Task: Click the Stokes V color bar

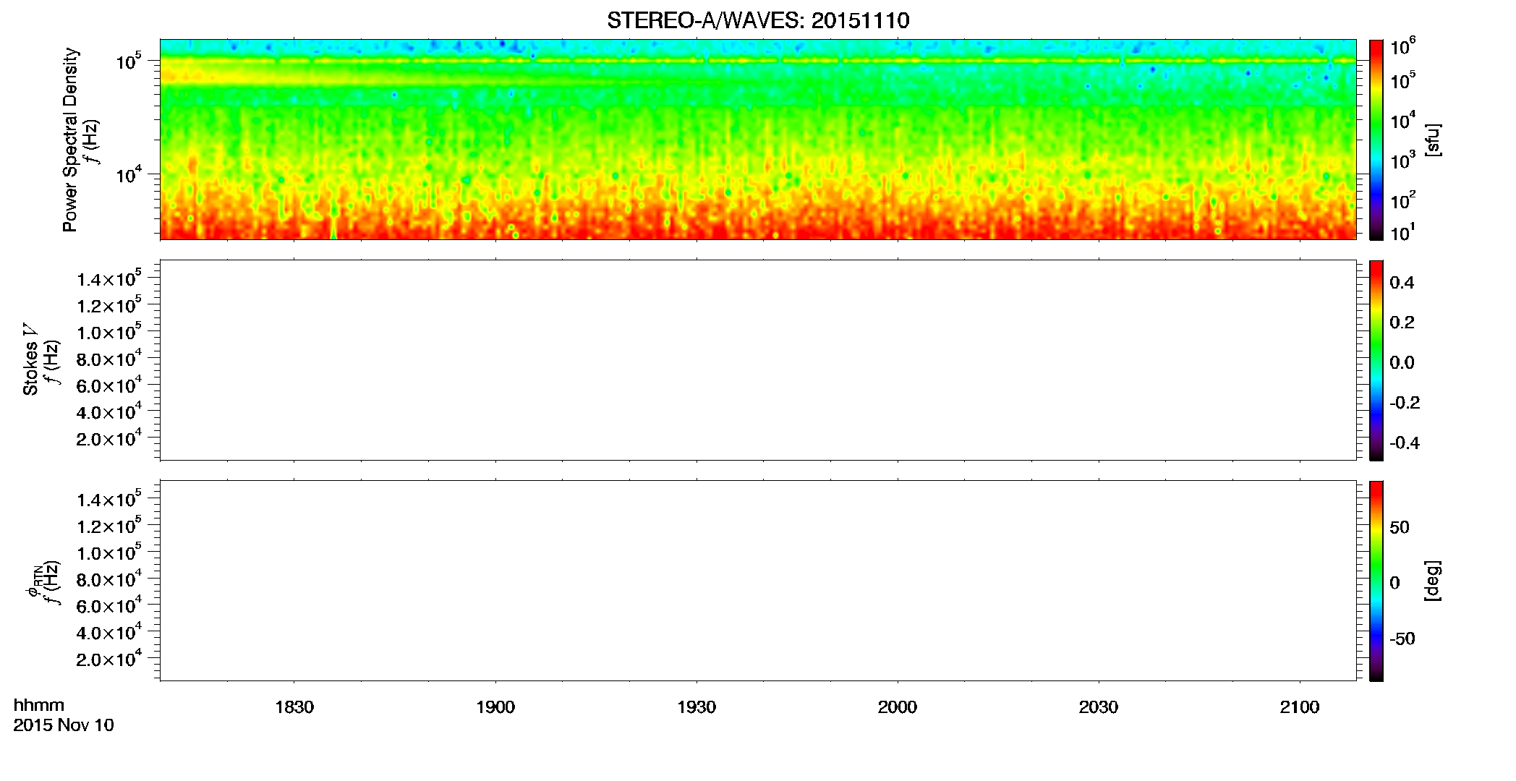Action: pyautogui.click(x=1376, y=360)
